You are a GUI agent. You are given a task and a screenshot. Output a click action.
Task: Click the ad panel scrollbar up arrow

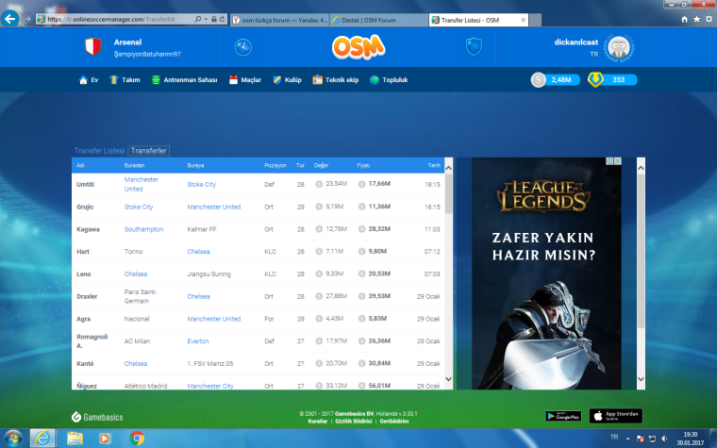[642, 168]
